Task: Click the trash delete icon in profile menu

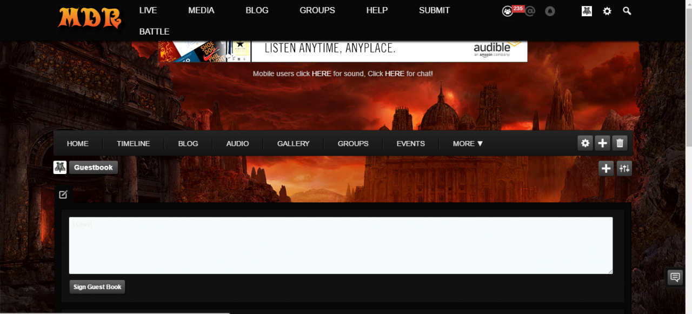Action: tap(620, 143)
